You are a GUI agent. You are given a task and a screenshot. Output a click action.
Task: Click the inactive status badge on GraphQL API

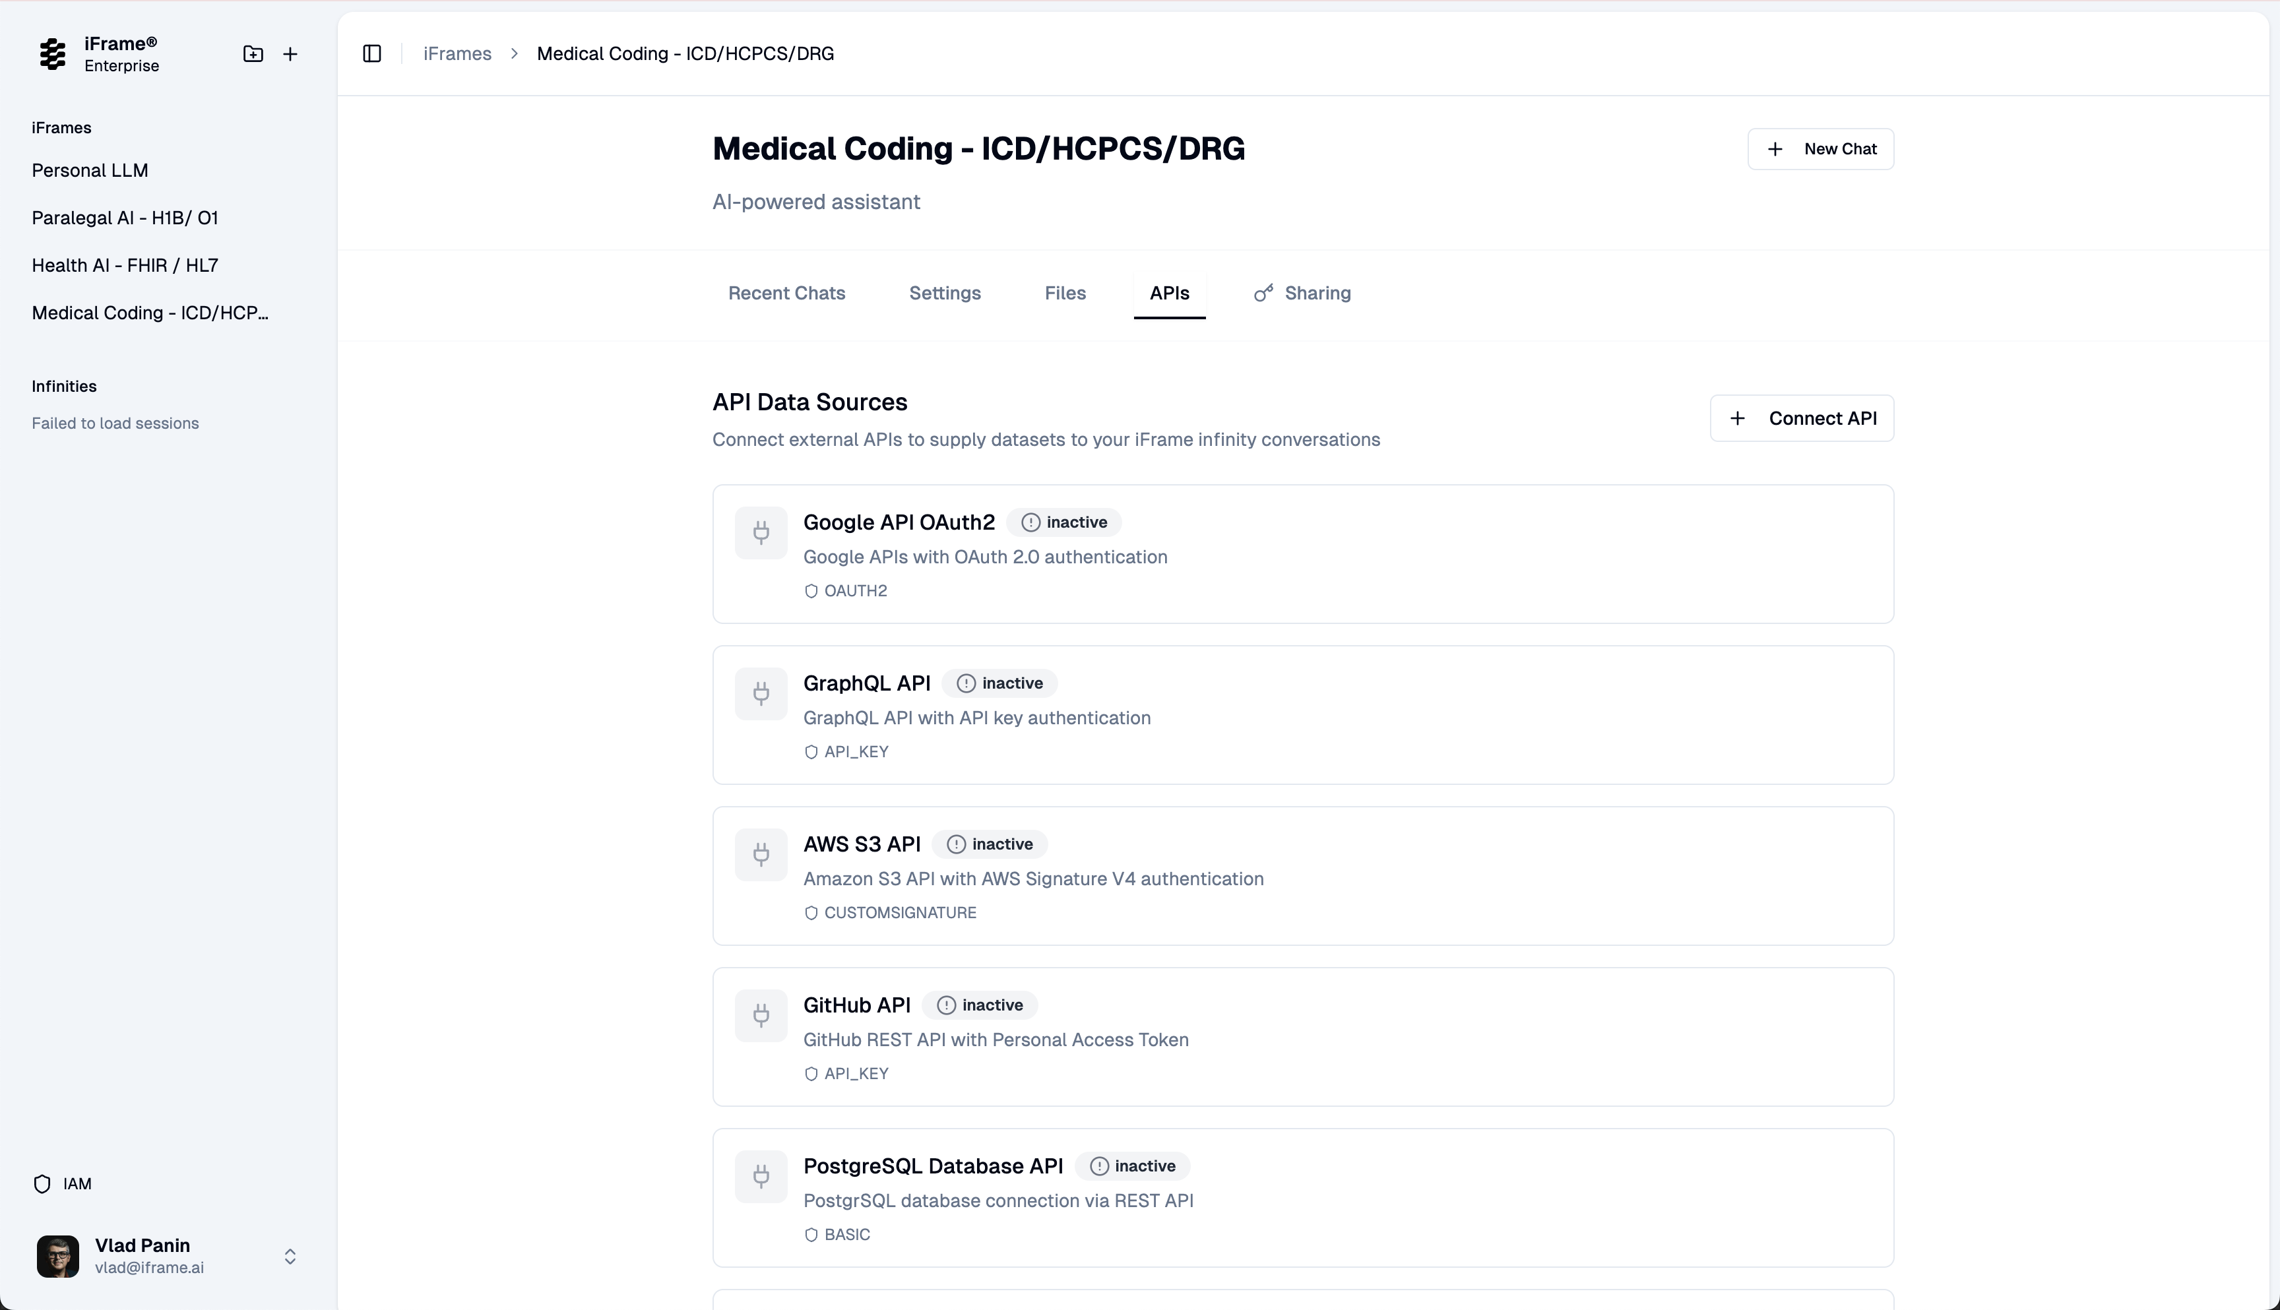pyautogui.click(x=999, y=684)
